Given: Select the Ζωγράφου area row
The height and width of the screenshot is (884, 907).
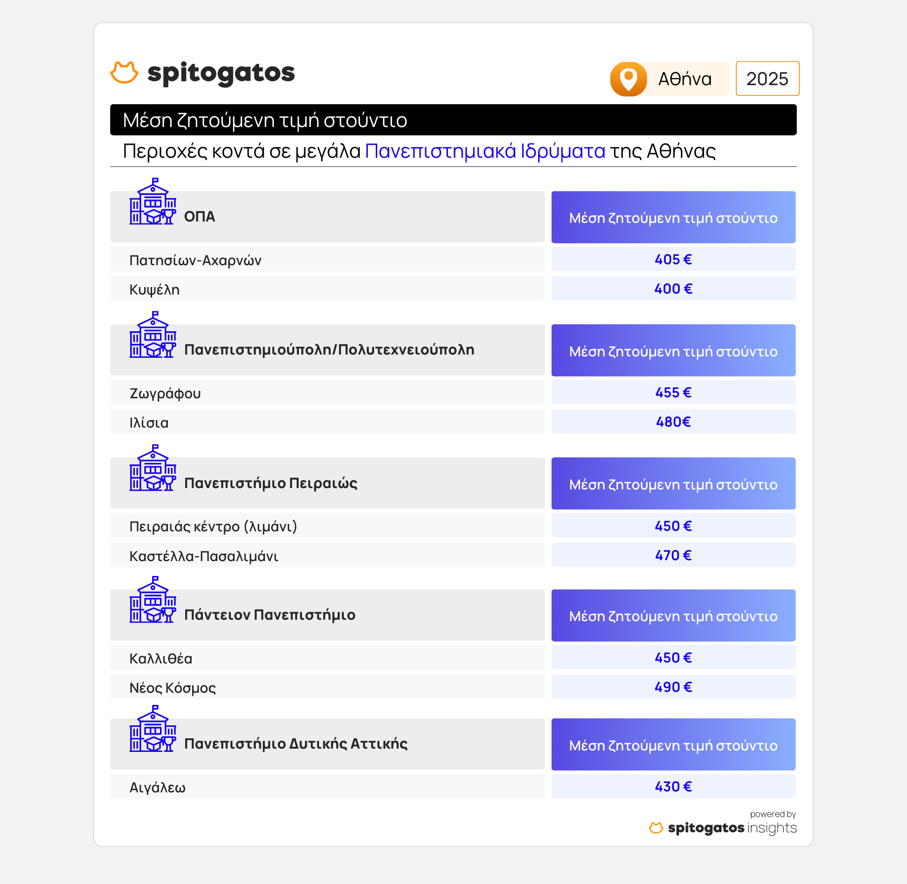Looking at the screenshot, I should pyautogui.click(x=327, y=393).
